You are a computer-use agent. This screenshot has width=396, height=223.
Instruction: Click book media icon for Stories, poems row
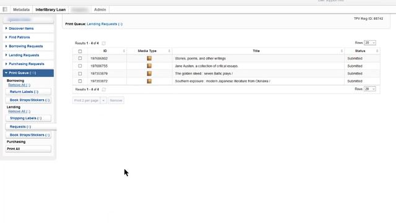click(x=149, y=58)
